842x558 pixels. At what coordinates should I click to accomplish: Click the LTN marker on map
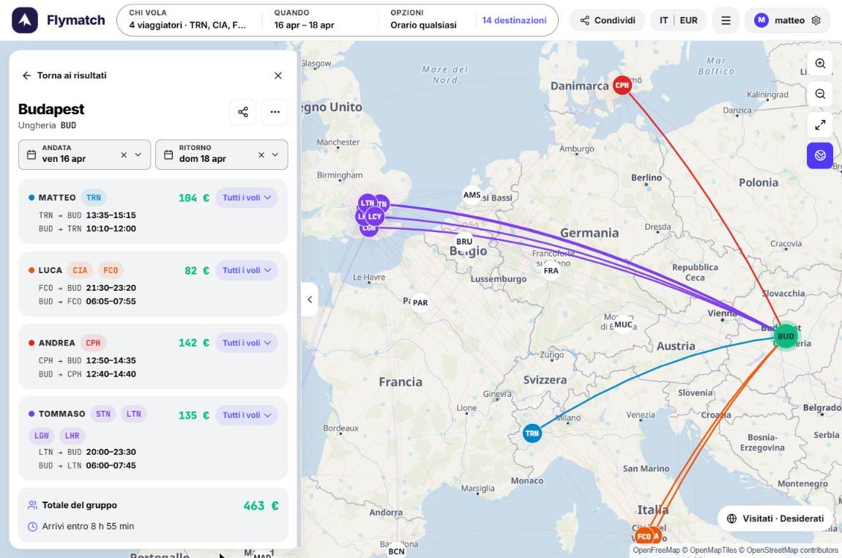[368, 203]
